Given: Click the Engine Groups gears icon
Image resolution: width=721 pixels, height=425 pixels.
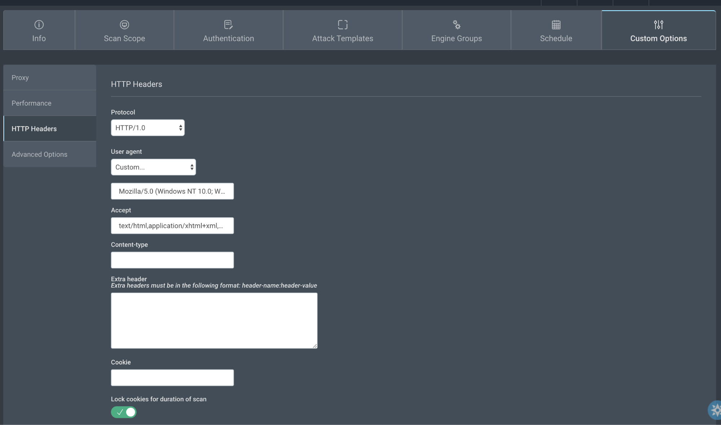Looking at the screenshot, I should [456, 25].
